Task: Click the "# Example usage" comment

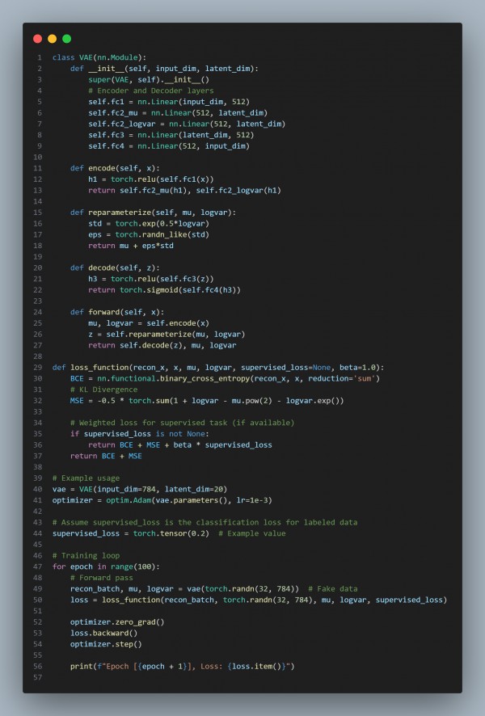Action: click(x=86, y=478)
